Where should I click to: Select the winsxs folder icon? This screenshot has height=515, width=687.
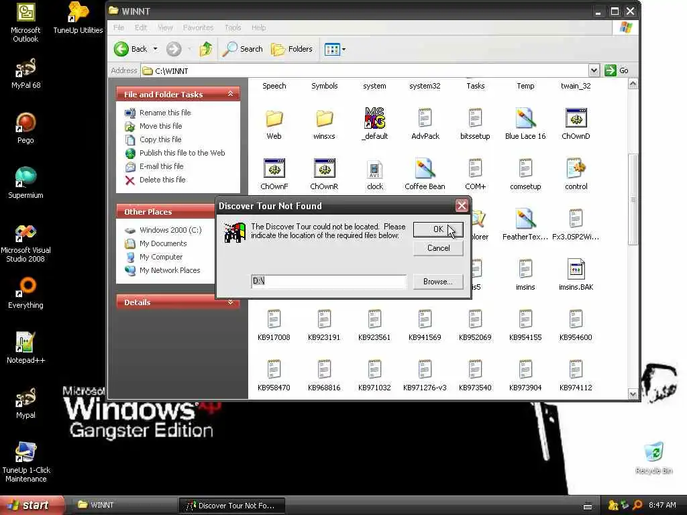point(324,124)
